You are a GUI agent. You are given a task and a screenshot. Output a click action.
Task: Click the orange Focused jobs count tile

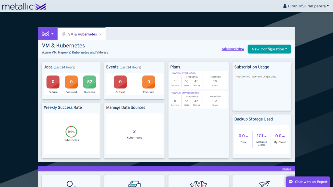[71, 82]
